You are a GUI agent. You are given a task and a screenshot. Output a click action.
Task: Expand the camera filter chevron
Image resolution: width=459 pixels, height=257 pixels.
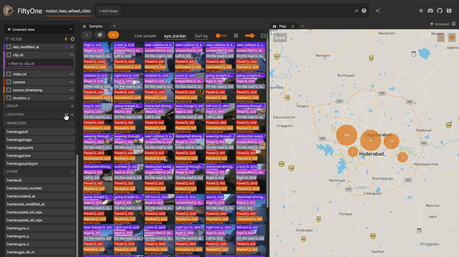click(72, 82)
